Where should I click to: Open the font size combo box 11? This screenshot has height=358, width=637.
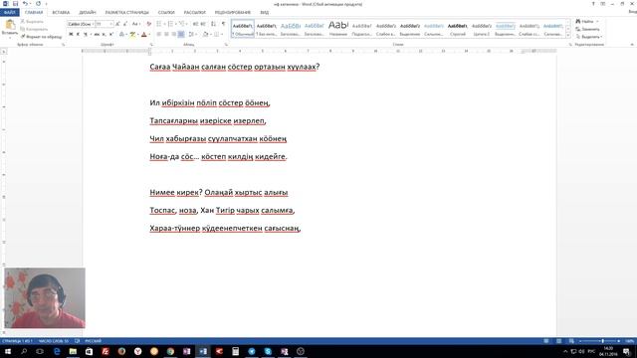click(104, 24)
